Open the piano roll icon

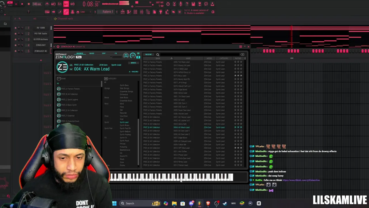129,12
